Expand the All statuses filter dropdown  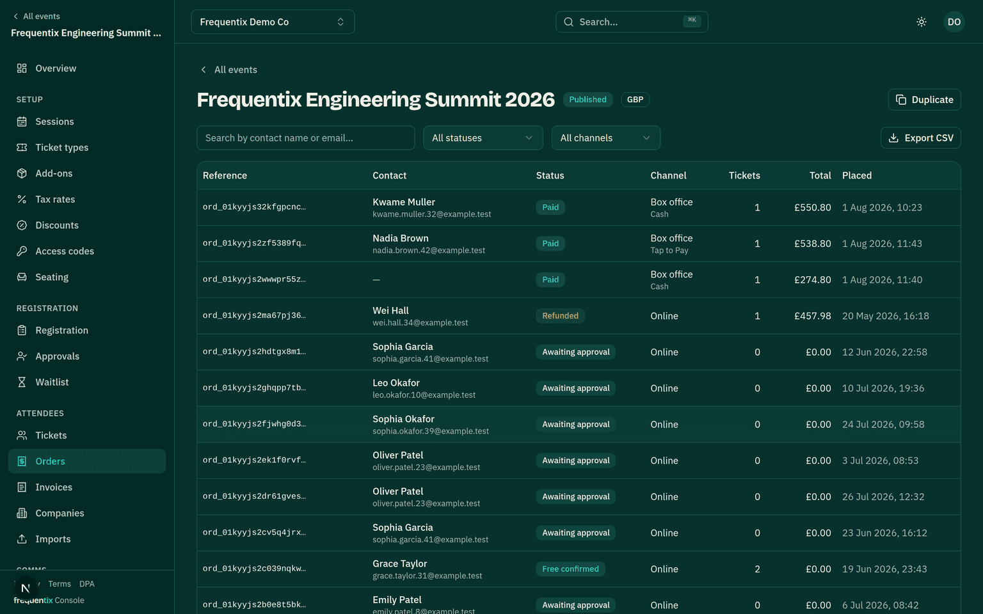coord(483,138)
